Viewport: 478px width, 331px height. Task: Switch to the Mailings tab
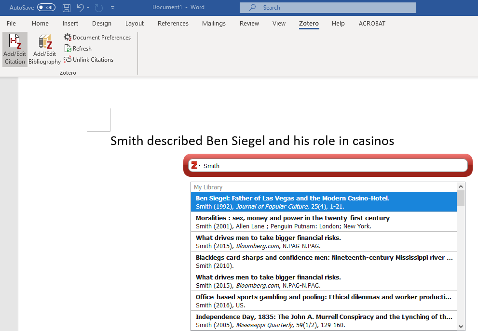[214, 24]
